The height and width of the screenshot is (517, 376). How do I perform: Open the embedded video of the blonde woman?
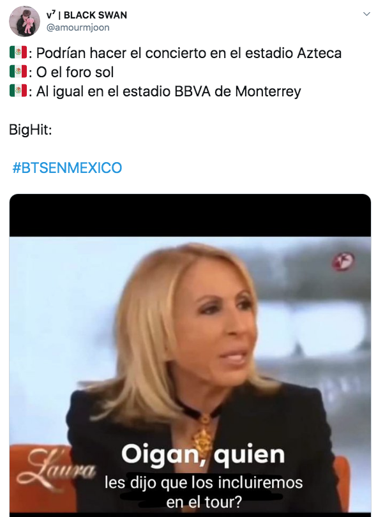click(x=190, y=356)
